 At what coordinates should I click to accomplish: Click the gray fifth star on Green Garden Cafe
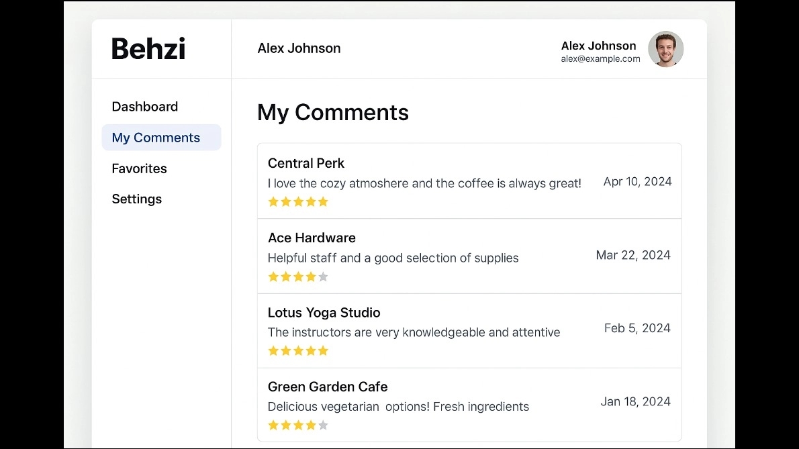323,425
